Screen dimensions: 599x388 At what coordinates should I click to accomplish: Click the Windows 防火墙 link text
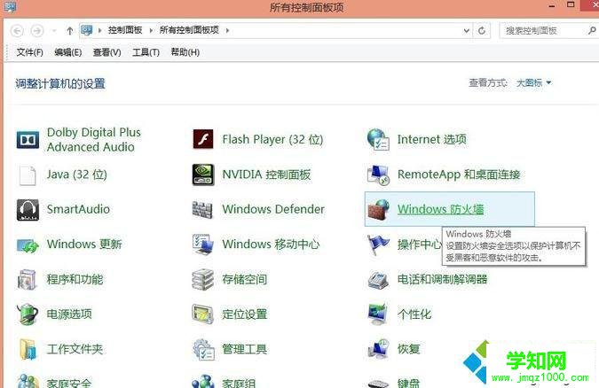click(440, 209)
